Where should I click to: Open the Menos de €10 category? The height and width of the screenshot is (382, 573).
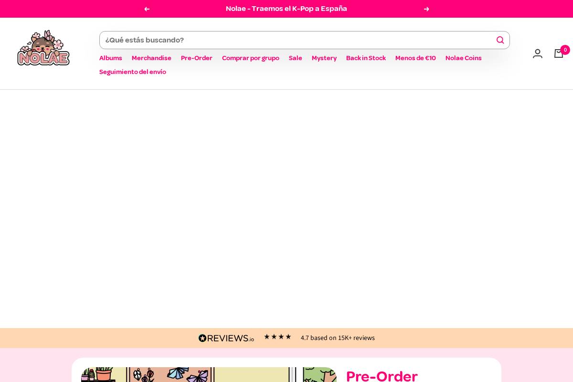(x=415, y=58)
